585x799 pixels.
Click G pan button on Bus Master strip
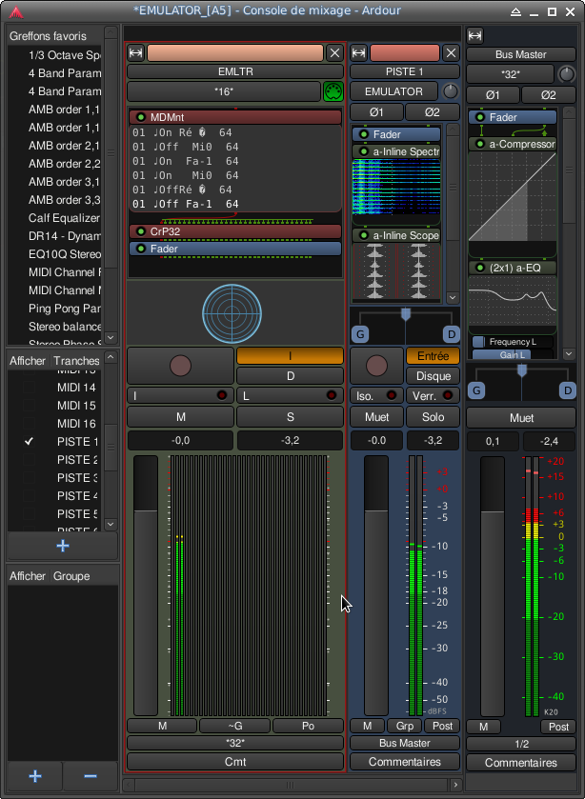[476, 390]
